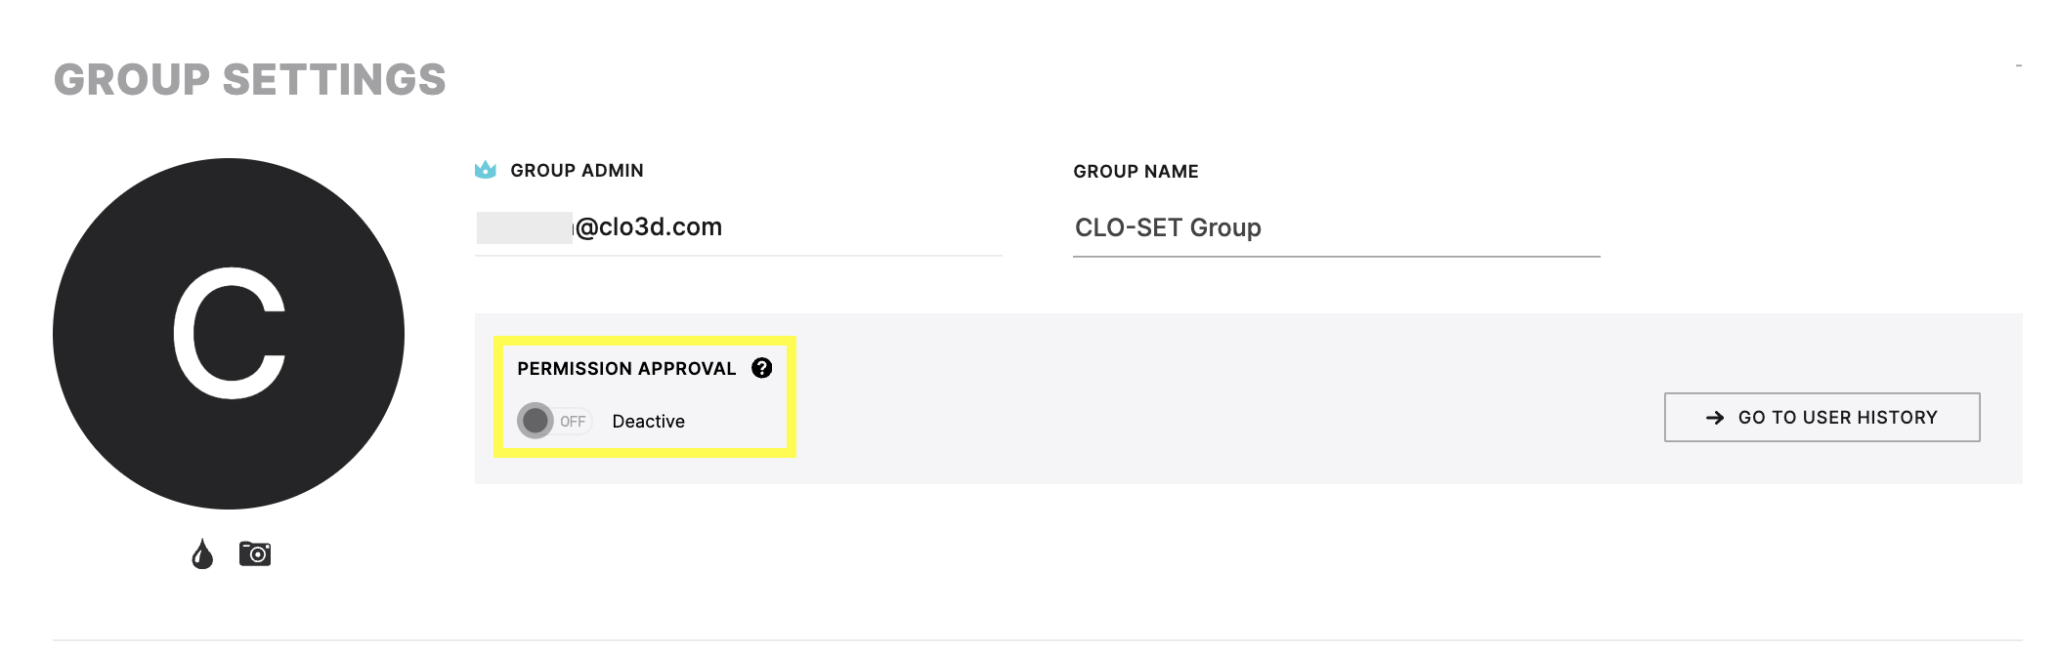2058x654 pixels.
Task: Click the OFF text on the approval switch
Action: coord(573,422)
